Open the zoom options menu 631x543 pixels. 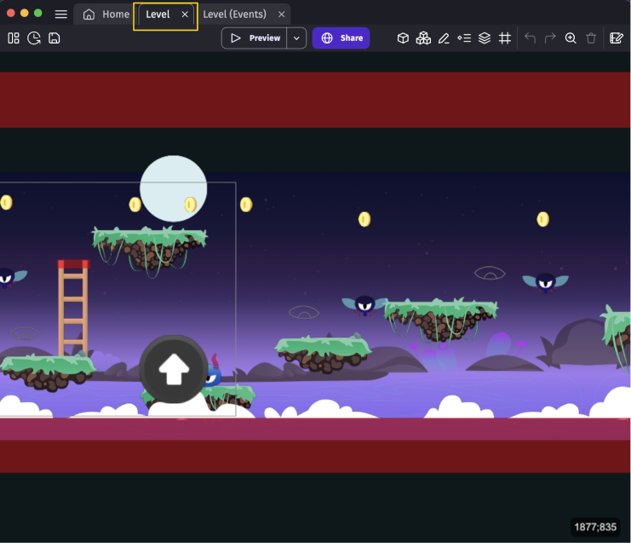(x=571, y=38)
